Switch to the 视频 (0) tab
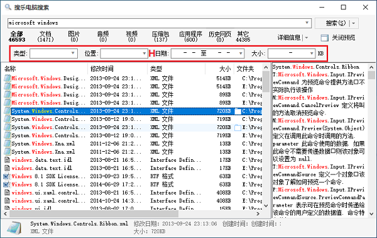This screenshot has height=238, width=377. click(131, 37)
